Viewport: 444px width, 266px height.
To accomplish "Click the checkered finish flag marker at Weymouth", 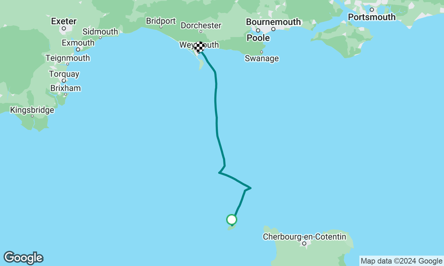I will [x=199, y=47].
